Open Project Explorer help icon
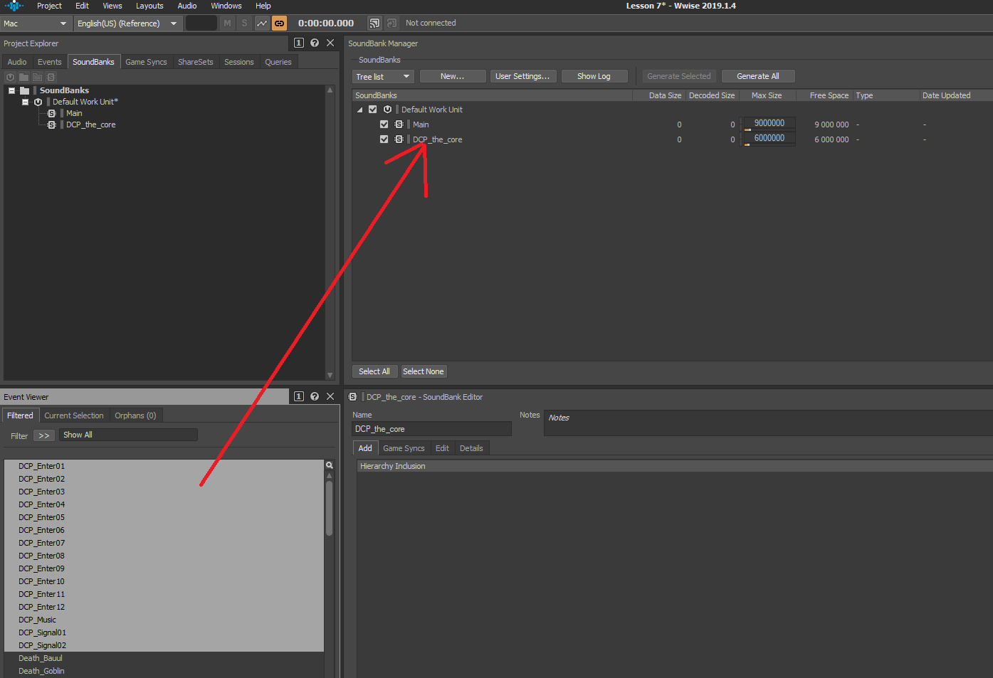 tap(315, 43)
